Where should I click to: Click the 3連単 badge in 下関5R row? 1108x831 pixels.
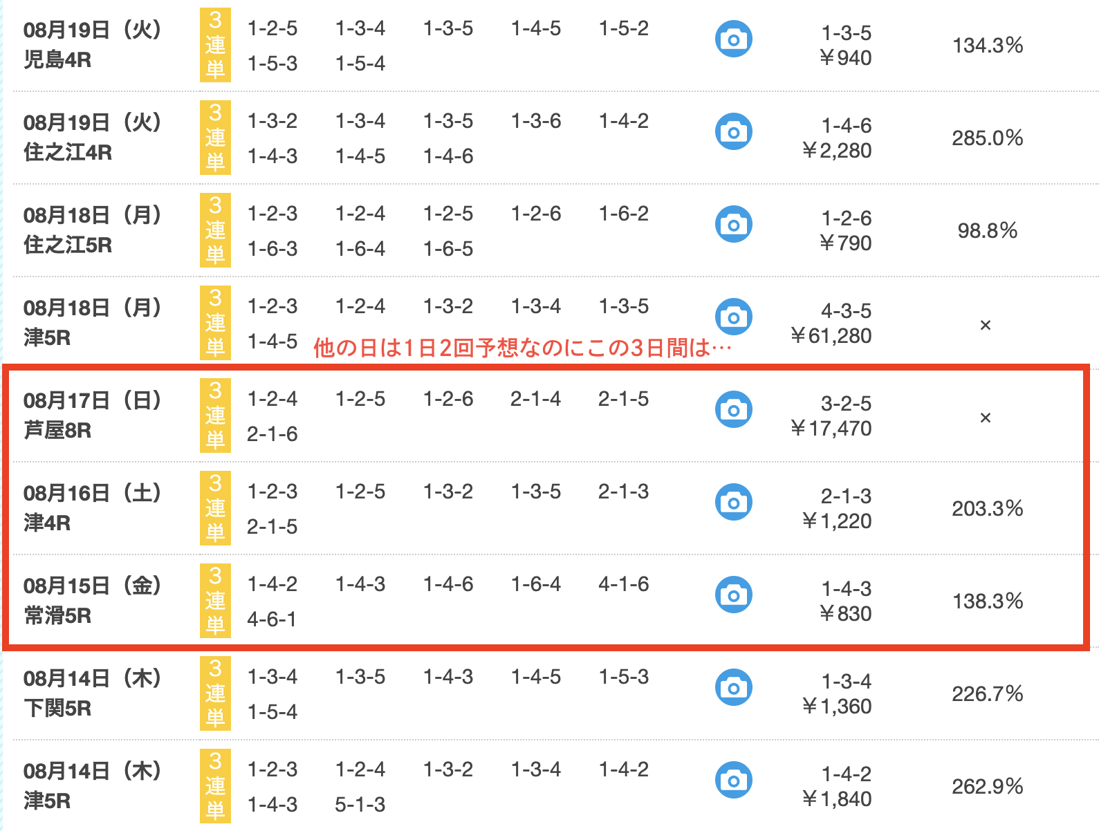(x=215, y=693)
